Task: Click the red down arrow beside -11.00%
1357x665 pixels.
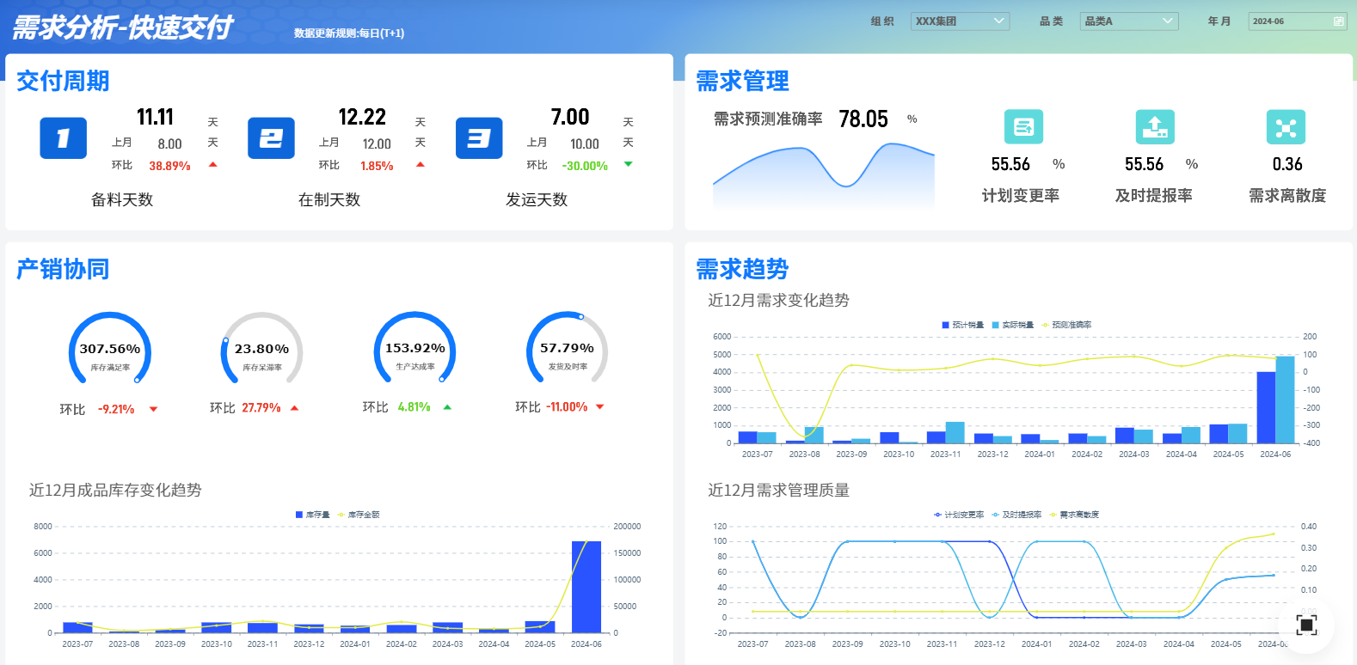Action: pyautogui.click(x=600, y=407)
